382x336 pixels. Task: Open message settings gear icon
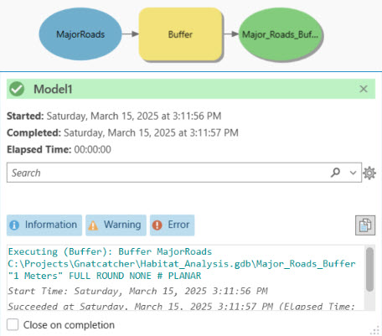369,173
